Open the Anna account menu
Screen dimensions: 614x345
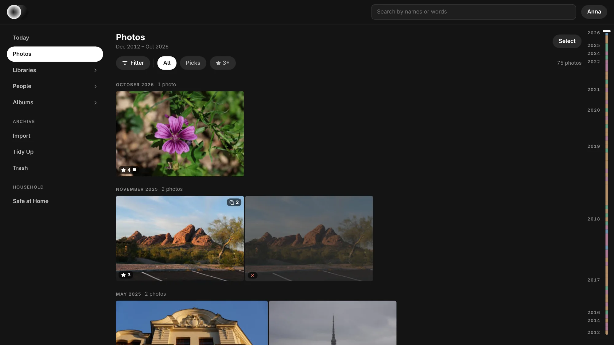(x=594, y=12)
